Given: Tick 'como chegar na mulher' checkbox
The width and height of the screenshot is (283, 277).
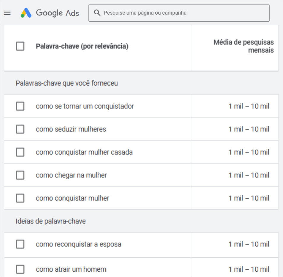Looking at the screenshot, I should pos(20,175).
